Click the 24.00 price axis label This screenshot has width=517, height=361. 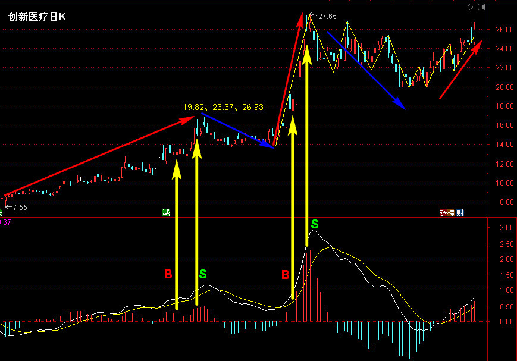pyautogui.click(x=505, y=48)
